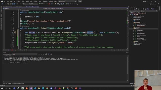Viewport: 161px width, 90px height.
Task: Click the warnings count indicator under editor
Action: pos(16,50)
